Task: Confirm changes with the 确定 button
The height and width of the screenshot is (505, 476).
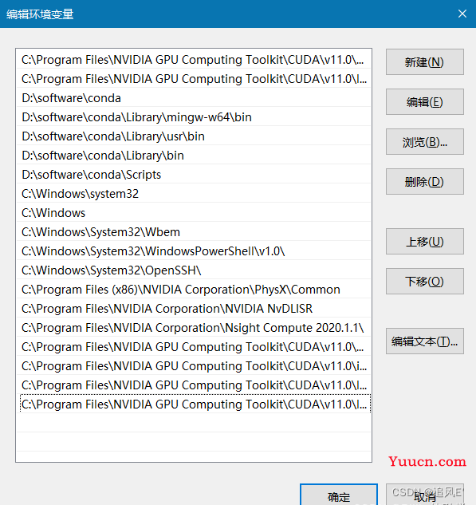Action: [339, 495]
